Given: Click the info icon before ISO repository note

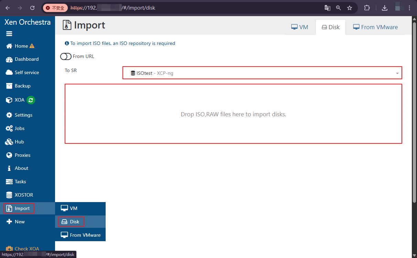Looking at the screenshot, I should (67, 43).
